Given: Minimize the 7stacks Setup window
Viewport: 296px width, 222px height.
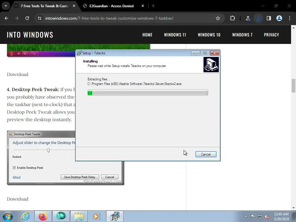Looking at the screenshot, I should coord(195,53).
